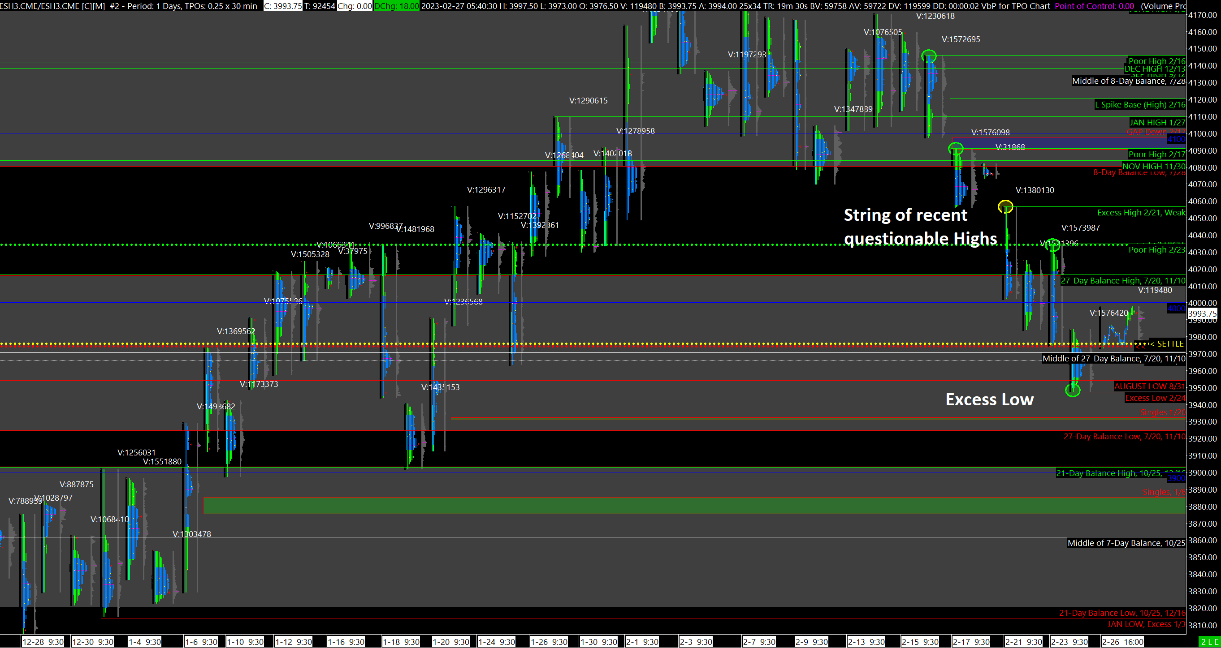Click the 'Point of Control: 0.00' header text
The height and width of the screenshot is (648, 1221).
point(1094,6)
